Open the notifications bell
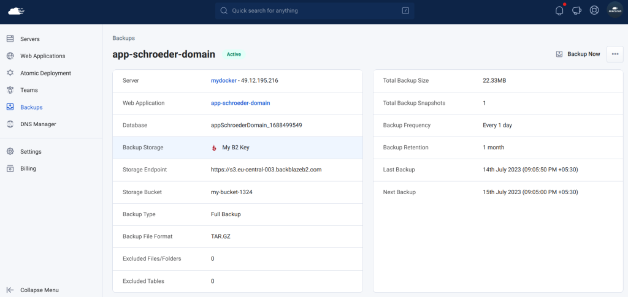The image size is (628, 297). 559,11
